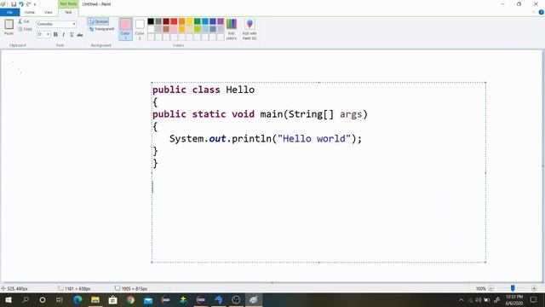The image size is (545, 307).
Task: Switch to the Home ribbon tab
Action: point(30,13)
